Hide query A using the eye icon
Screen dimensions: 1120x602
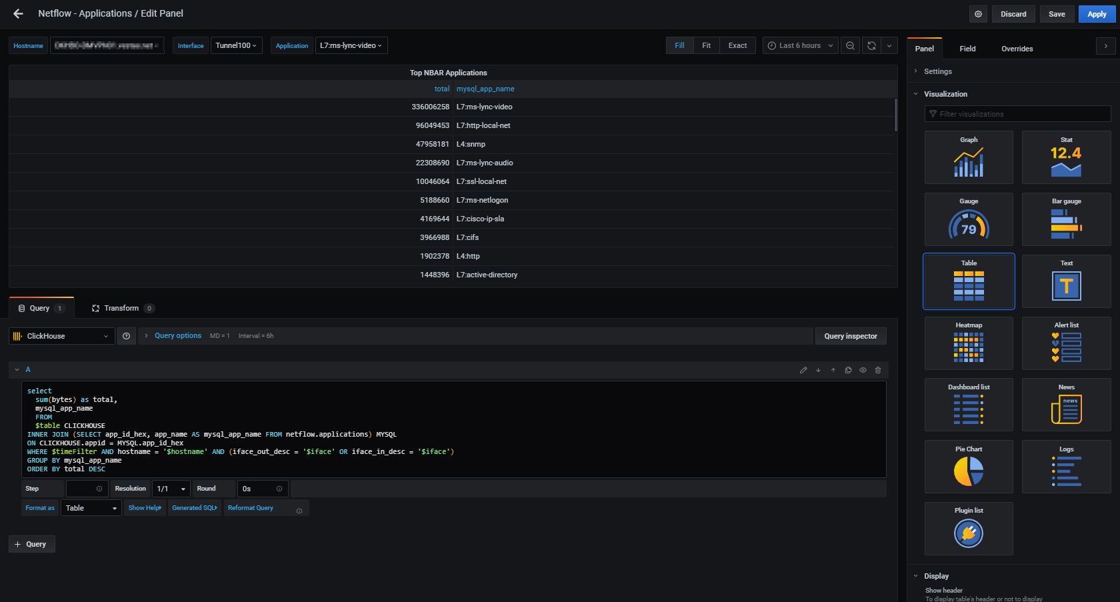863,369
